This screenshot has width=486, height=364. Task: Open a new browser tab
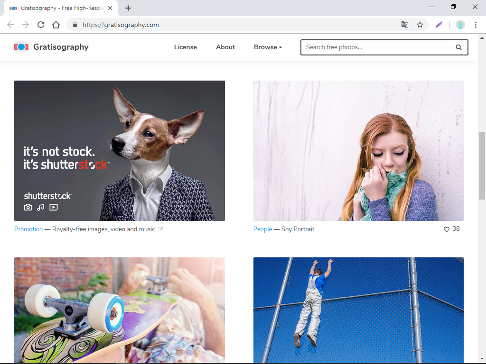pyautogui.click(x=128, y=8)
